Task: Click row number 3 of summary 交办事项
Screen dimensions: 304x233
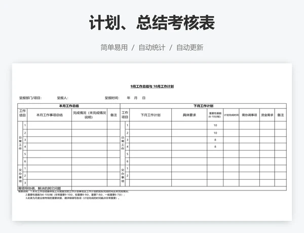Action: pyautogui.click(x=25, y=183)
